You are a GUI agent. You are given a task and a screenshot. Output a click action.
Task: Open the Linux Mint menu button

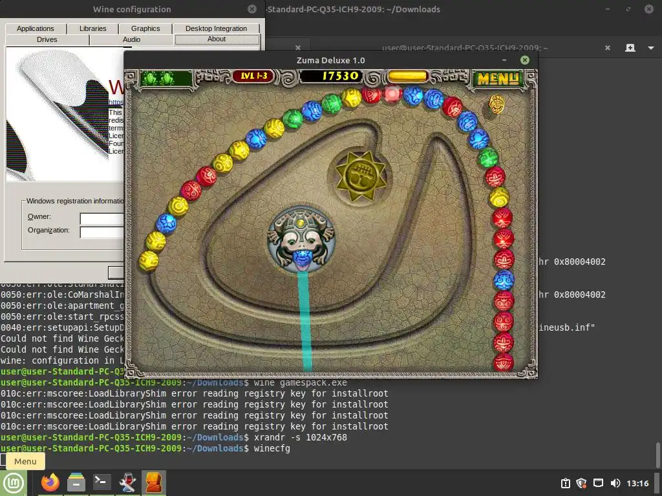tap(14, 483)
